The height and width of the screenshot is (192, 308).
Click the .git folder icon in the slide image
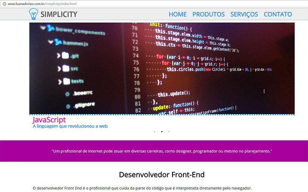point(65,56)
